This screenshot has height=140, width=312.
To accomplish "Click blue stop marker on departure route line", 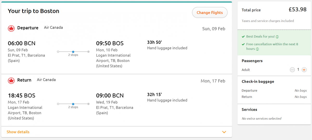I will pyautogui.click(x=73, y=52).
